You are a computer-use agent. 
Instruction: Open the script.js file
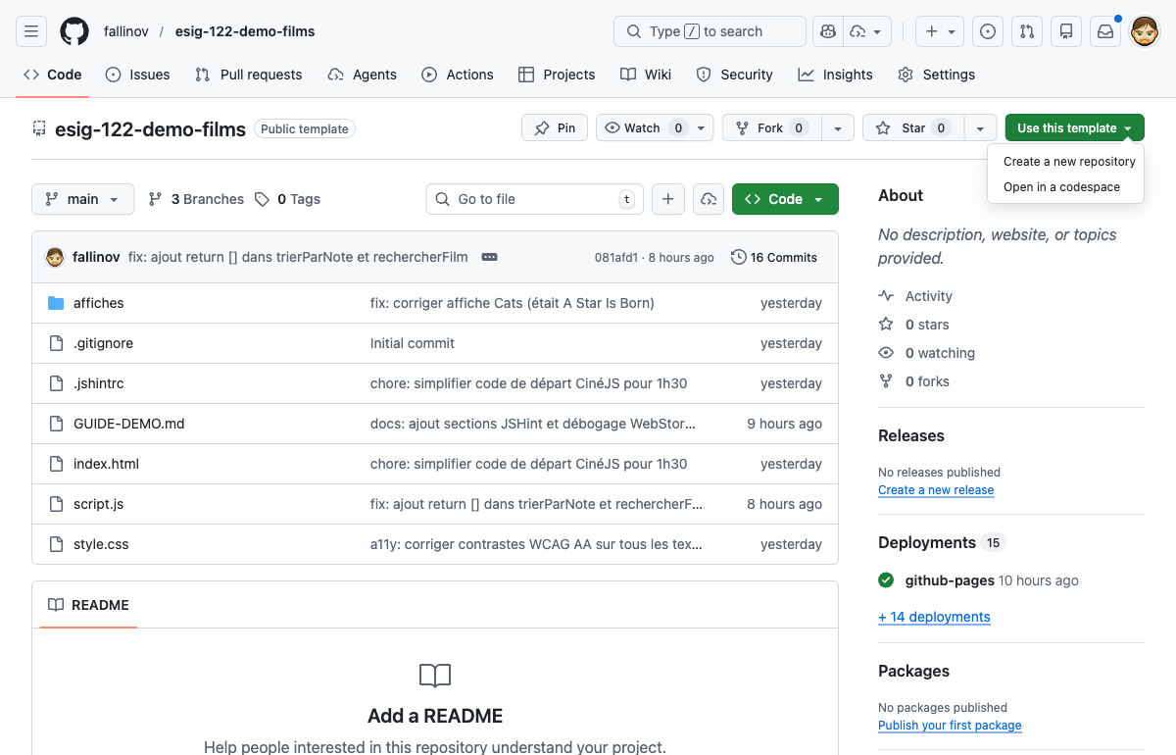click(x=100, y=504)
